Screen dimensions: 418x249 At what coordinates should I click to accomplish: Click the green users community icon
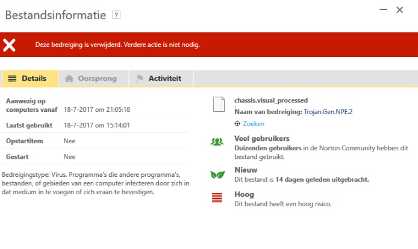tap(217, 142)
